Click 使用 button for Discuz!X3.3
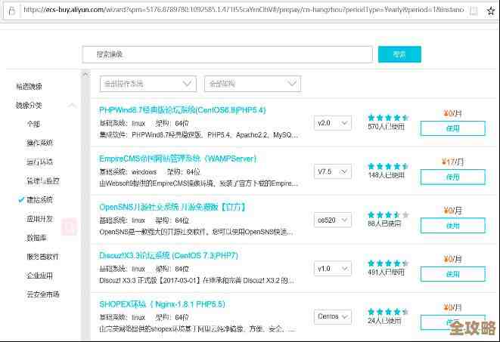This screenshot has height=342, width=500. 452,274
